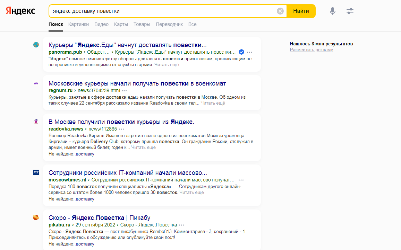Screen dimensions: 401x250
Task: Focus the search input field
Action: tap(164, 11)
